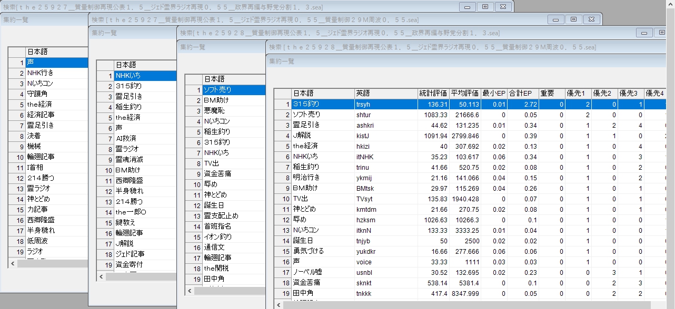Click the left scroll arrow under the second list
Image resolution: width=675 pixels, height=309 pixels.
click(101, 276)
